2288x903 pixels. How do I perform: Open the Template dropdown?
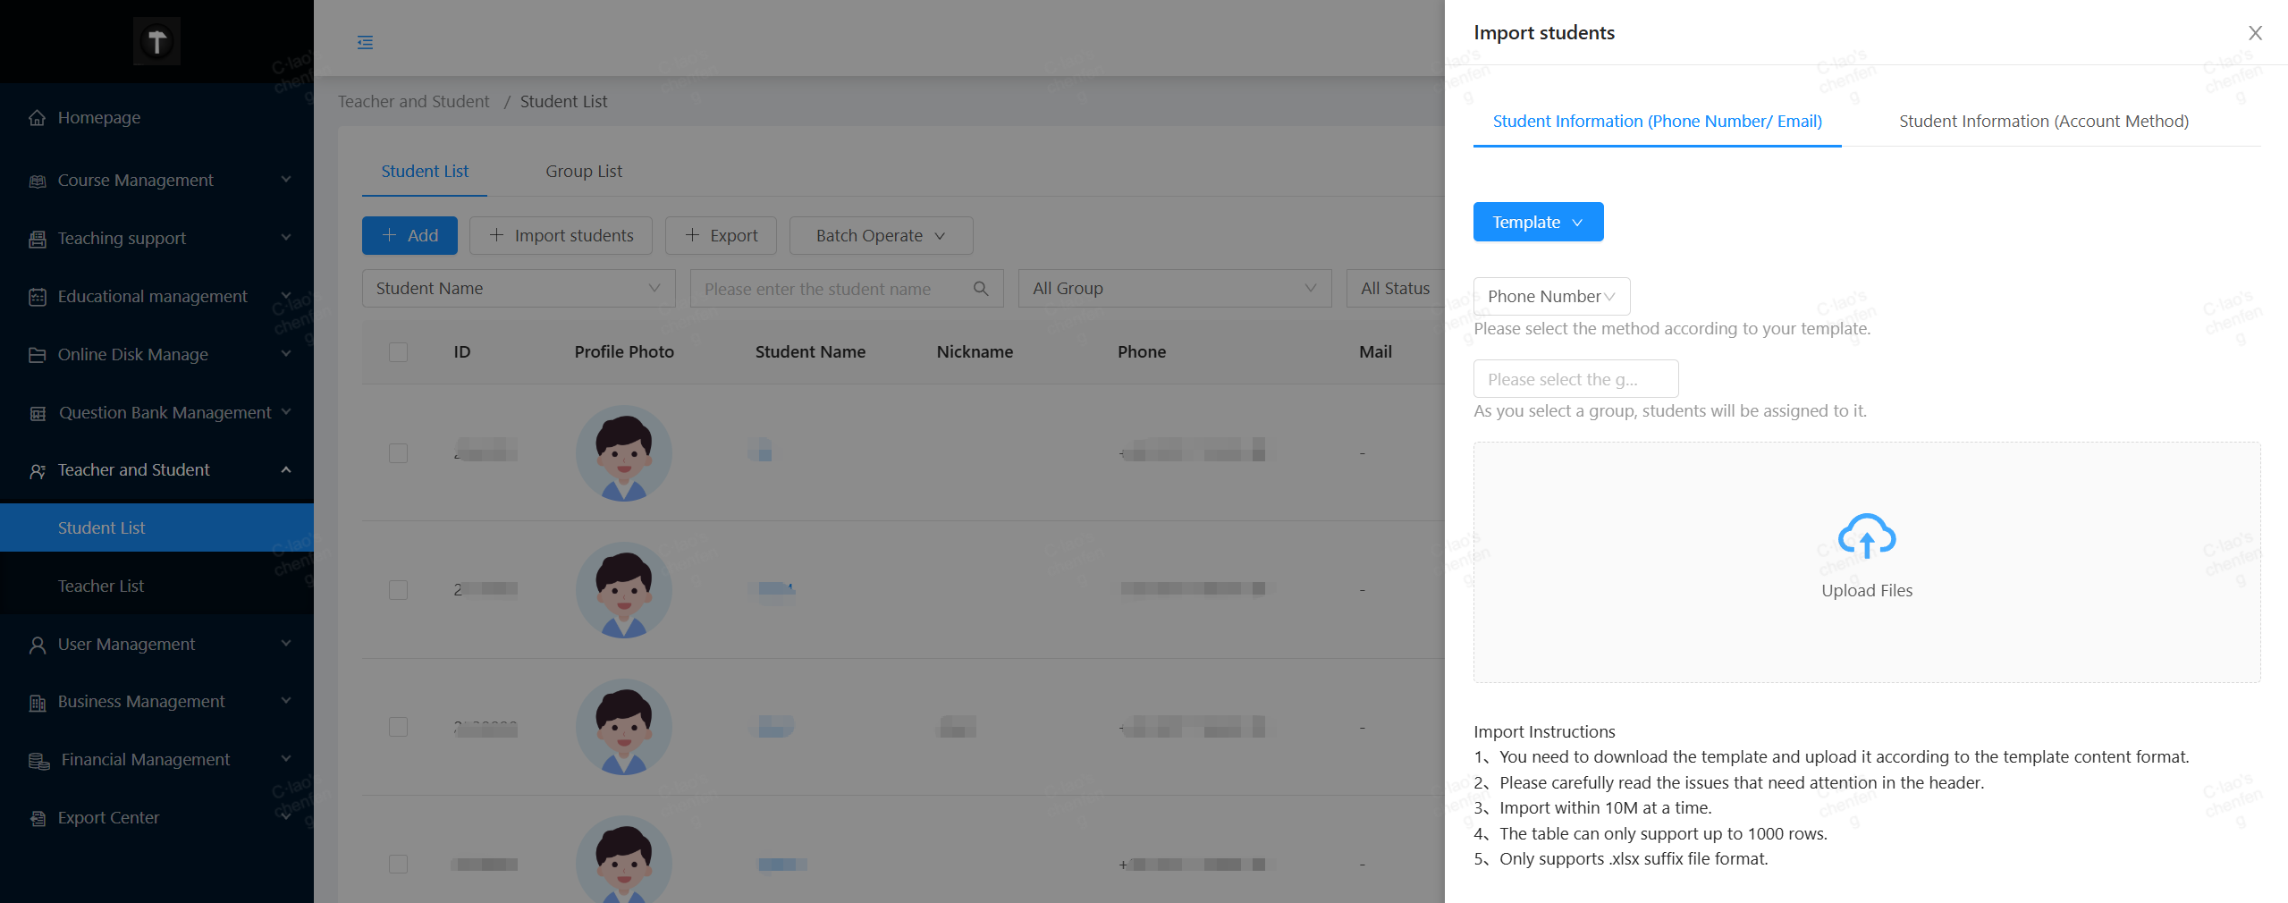(x=1537, y=222)
